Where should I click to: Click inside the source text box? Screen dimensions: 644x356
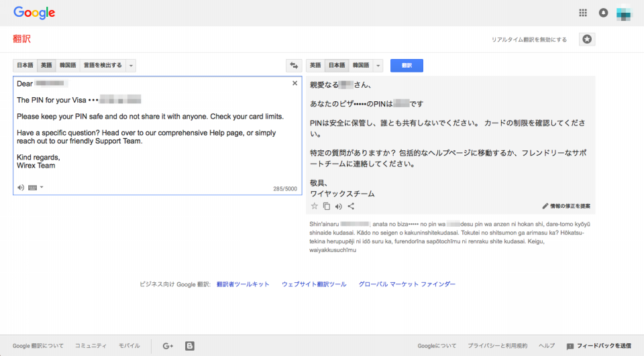(157, 135)
